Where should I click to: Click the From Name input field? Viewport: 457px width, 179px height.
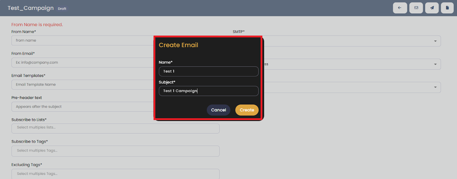83,41
